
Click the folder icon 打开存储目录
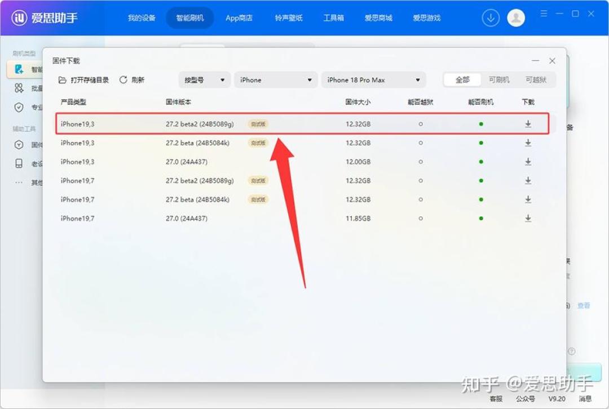click(x=62, y=80)
